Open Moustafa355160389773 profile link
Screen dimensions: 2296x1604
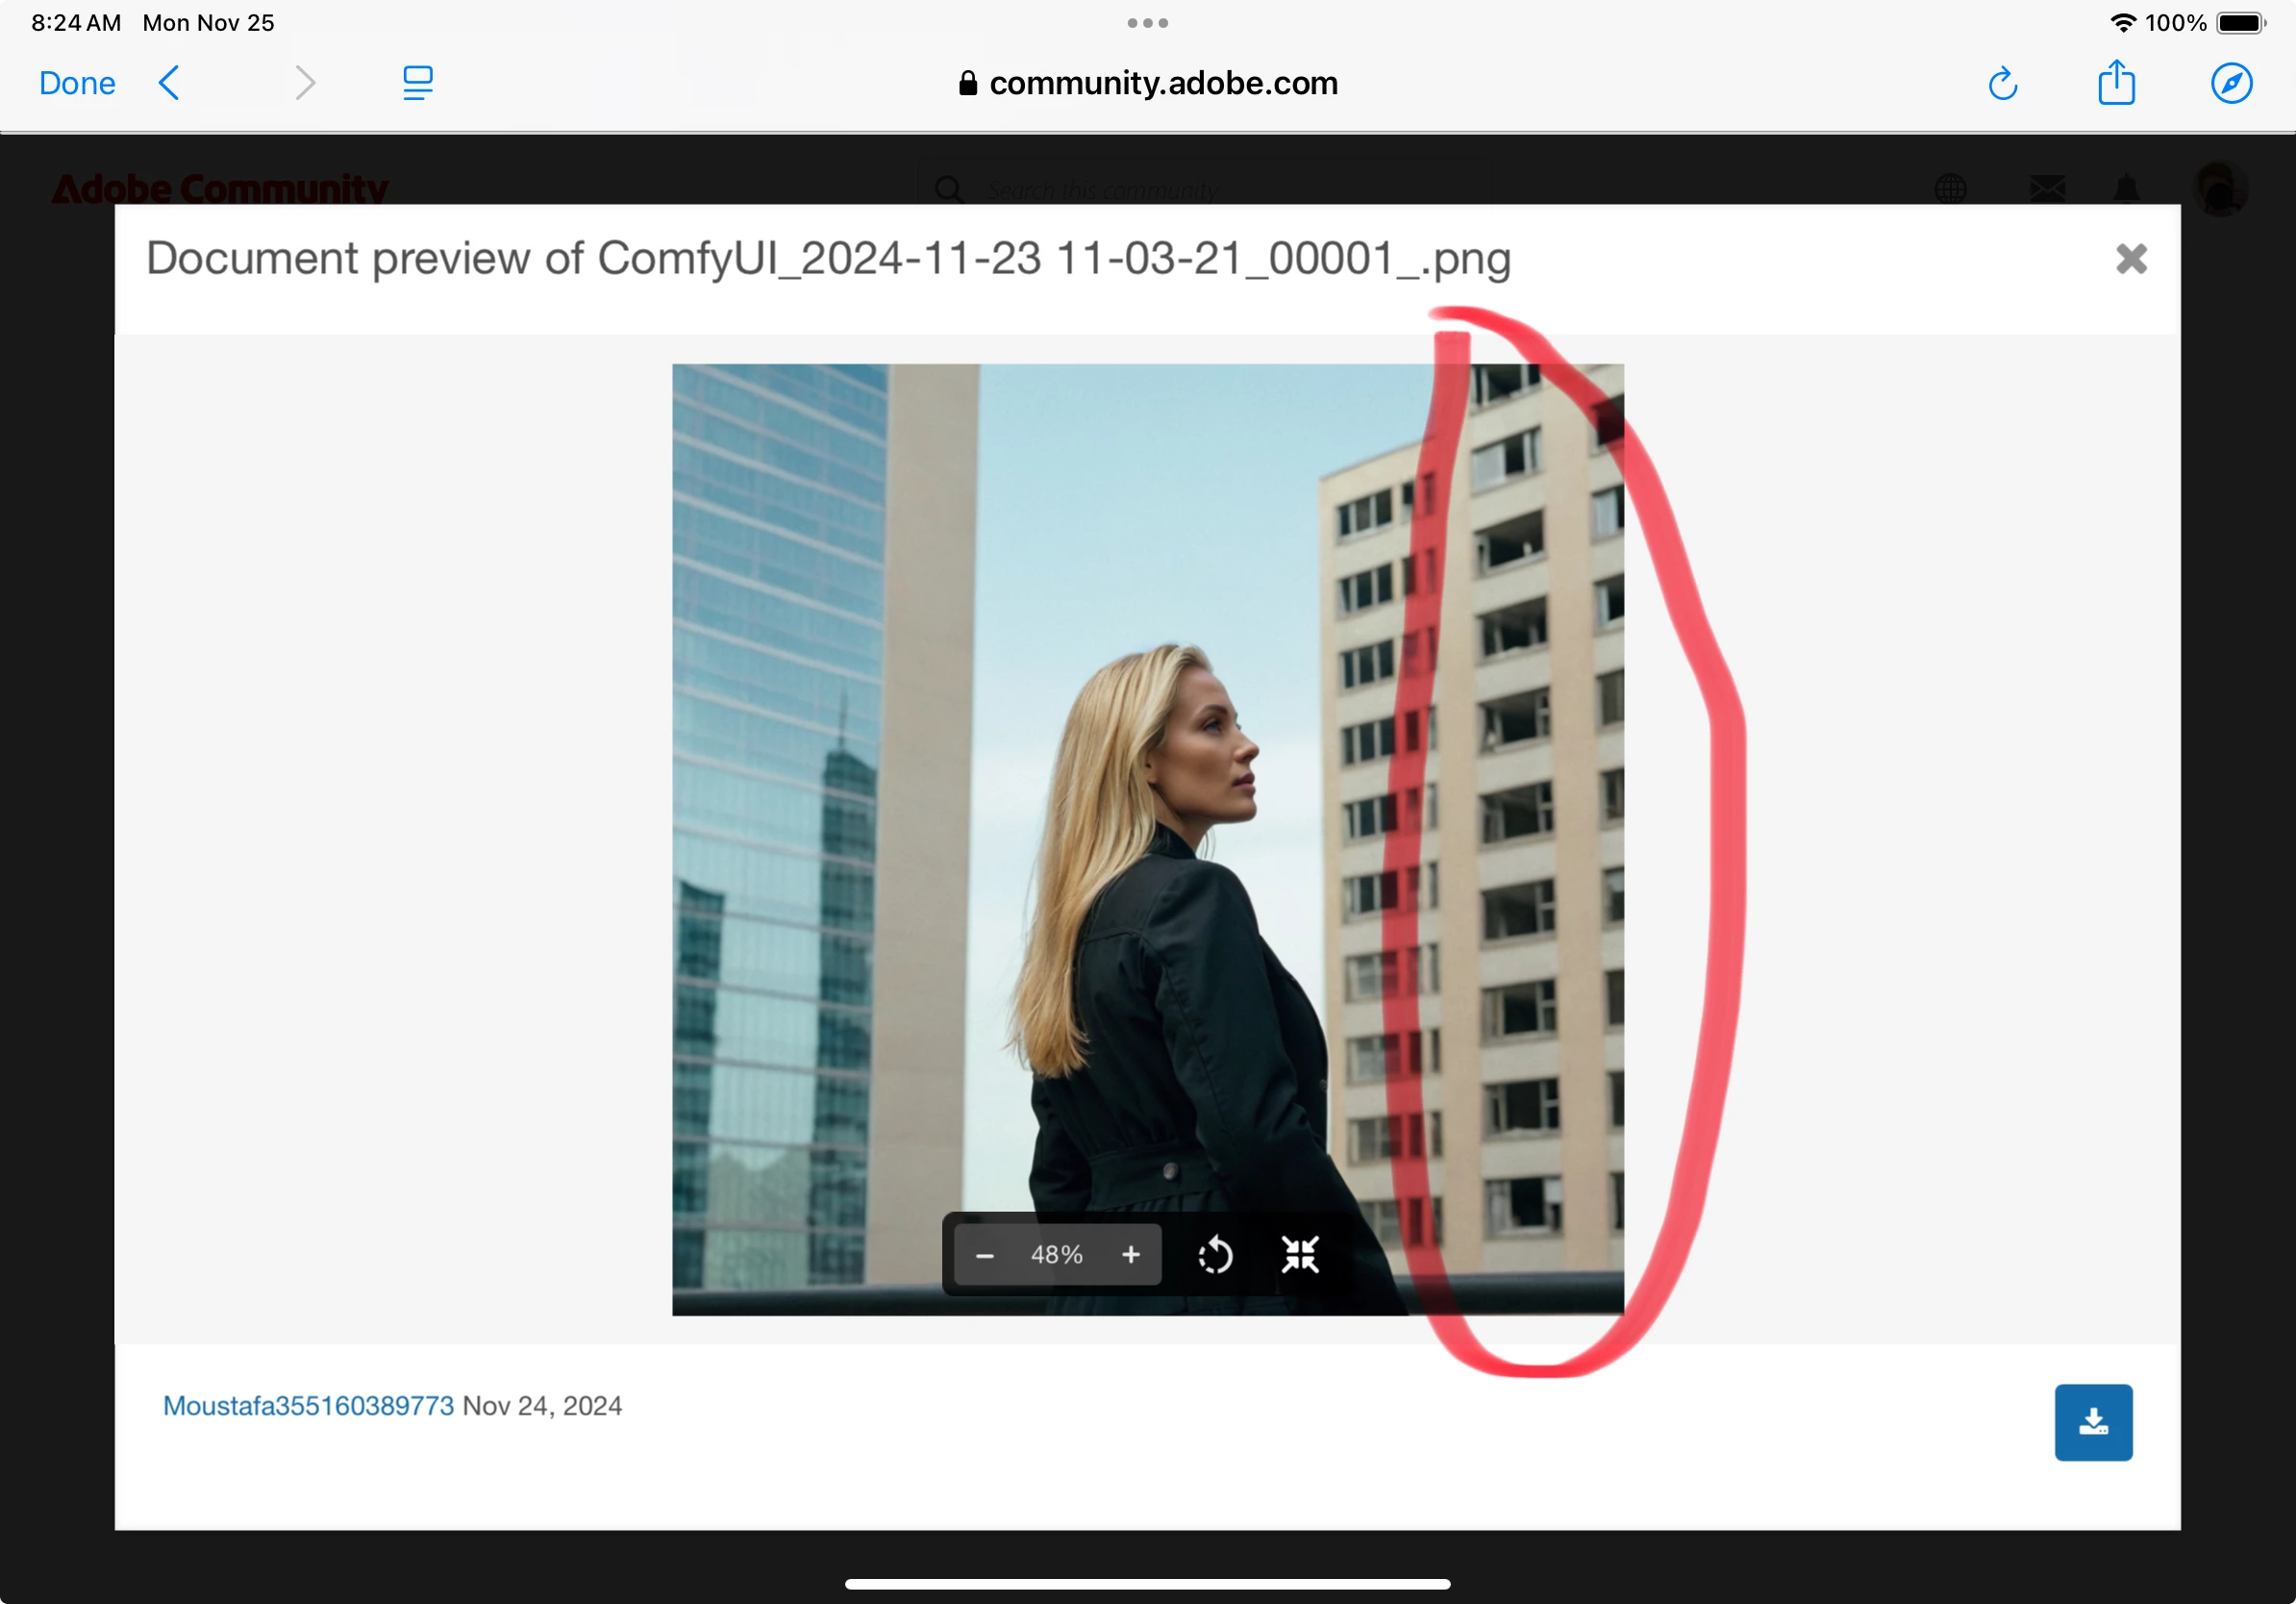point(308,1406)
